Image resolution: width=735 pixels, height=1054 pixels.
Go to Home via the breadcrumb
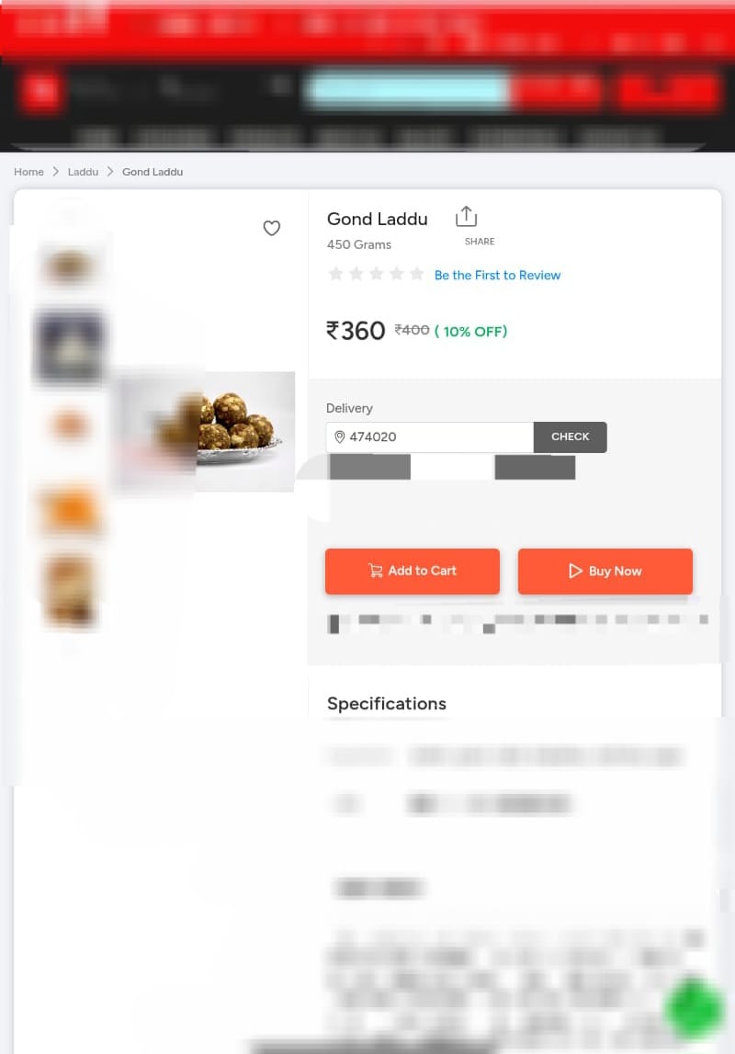point(28,172)
